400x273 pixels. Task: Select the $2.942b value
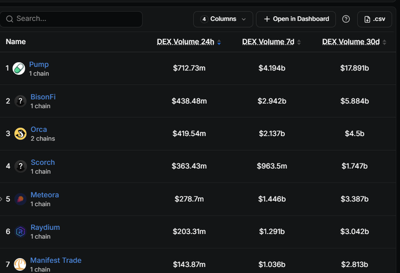click(x=272, y=101)
